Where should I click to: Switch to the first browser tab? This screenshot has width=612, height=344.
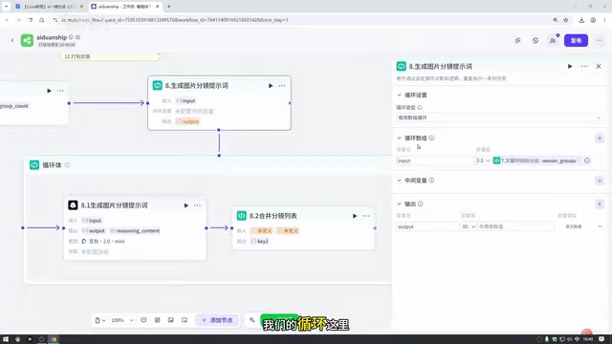(49, 7)
